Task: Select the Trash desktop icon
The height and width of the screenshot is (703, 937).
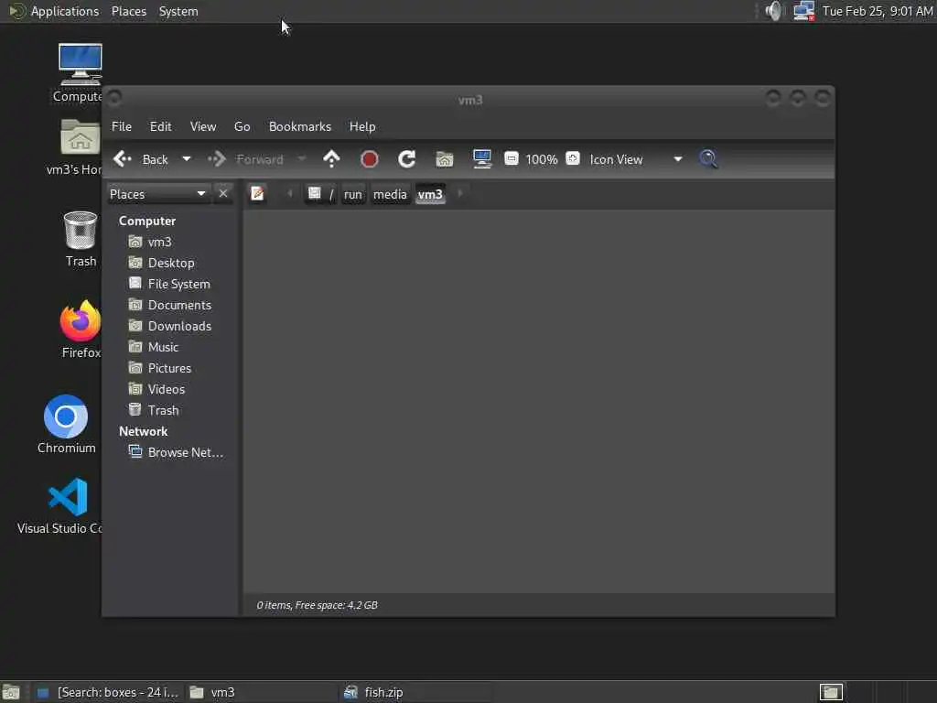Action: (81, 239)
